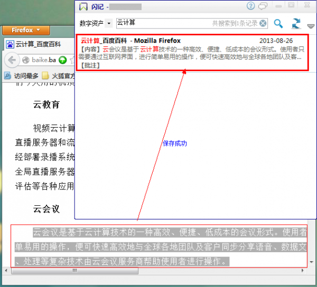The width and height of the screenshot is (317, 287).
Task: Click the left scroll arrow of Firefox
Action: point(6,271)
